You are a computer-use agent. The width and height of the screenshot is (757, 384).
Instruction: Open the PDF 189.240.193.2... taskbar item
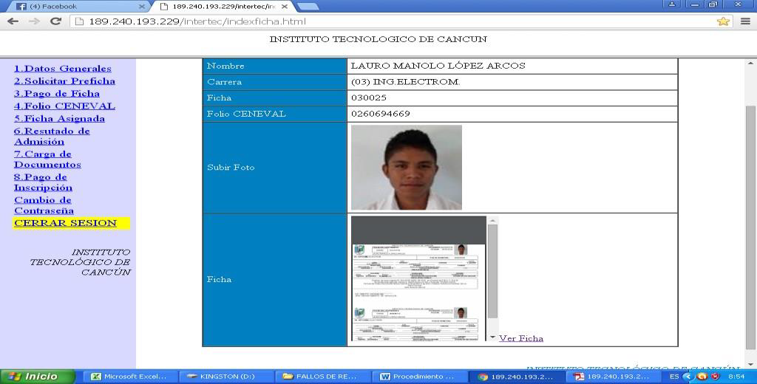pyautogui.click(x=613, y=377)
